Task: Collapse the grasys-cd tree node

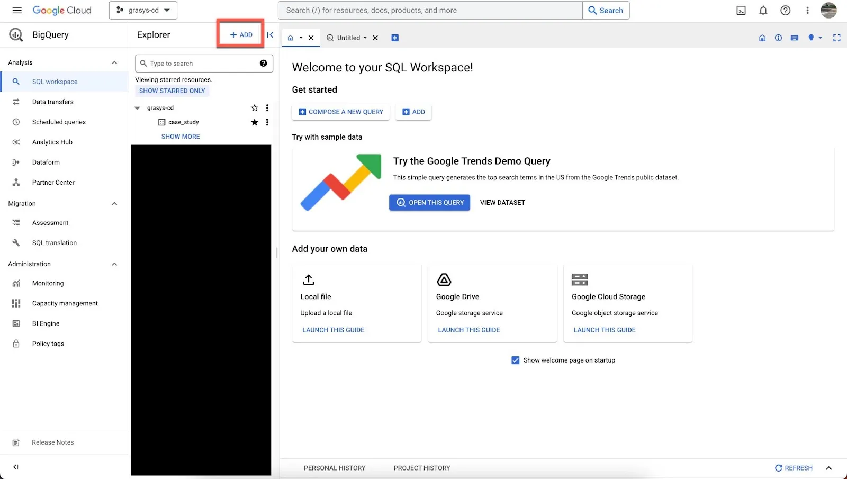Action: pyautogui.click(x=138, y=108)
